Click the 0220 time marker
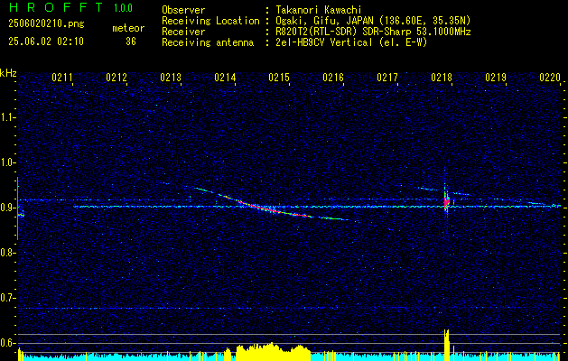The image size is (568, 361). [x=550, y=78]
